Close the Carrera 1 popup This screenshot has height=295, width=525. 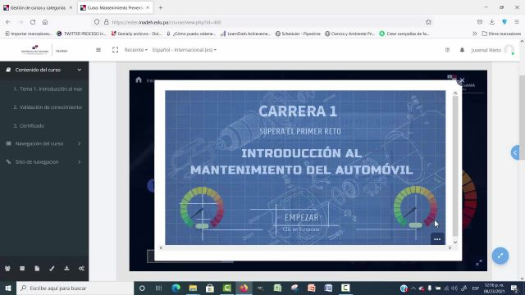coord(462,80)
